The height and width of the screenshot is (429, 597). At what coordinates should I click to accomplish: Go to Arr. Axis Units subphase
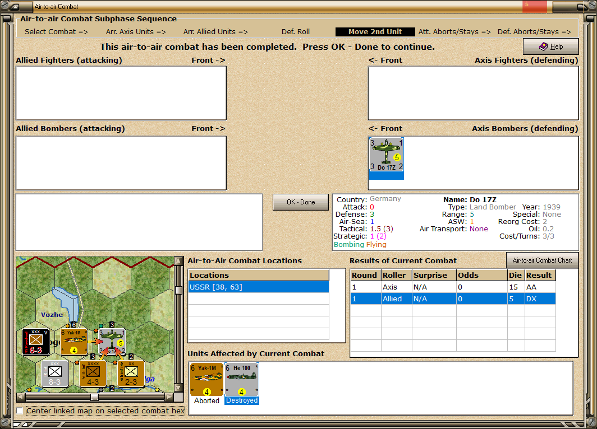click(x=136, y=31)
